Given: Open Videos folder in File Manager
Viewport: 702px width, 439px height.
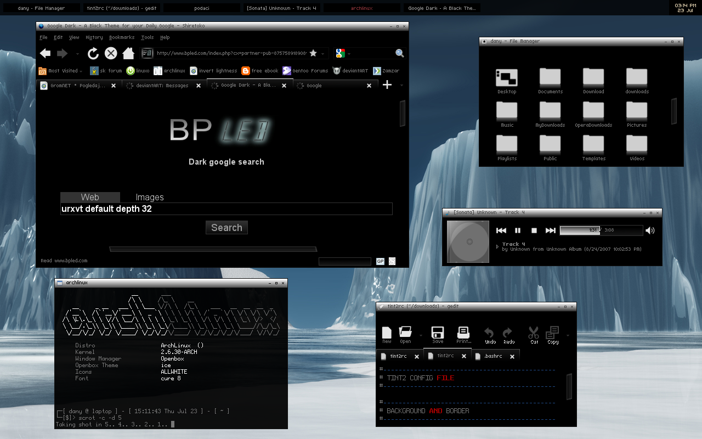Looking at the screenshot, I should (x=637, y=148).
